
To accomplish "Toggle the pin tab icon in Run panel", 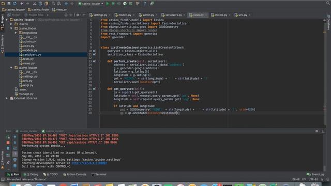I will 8,162.
